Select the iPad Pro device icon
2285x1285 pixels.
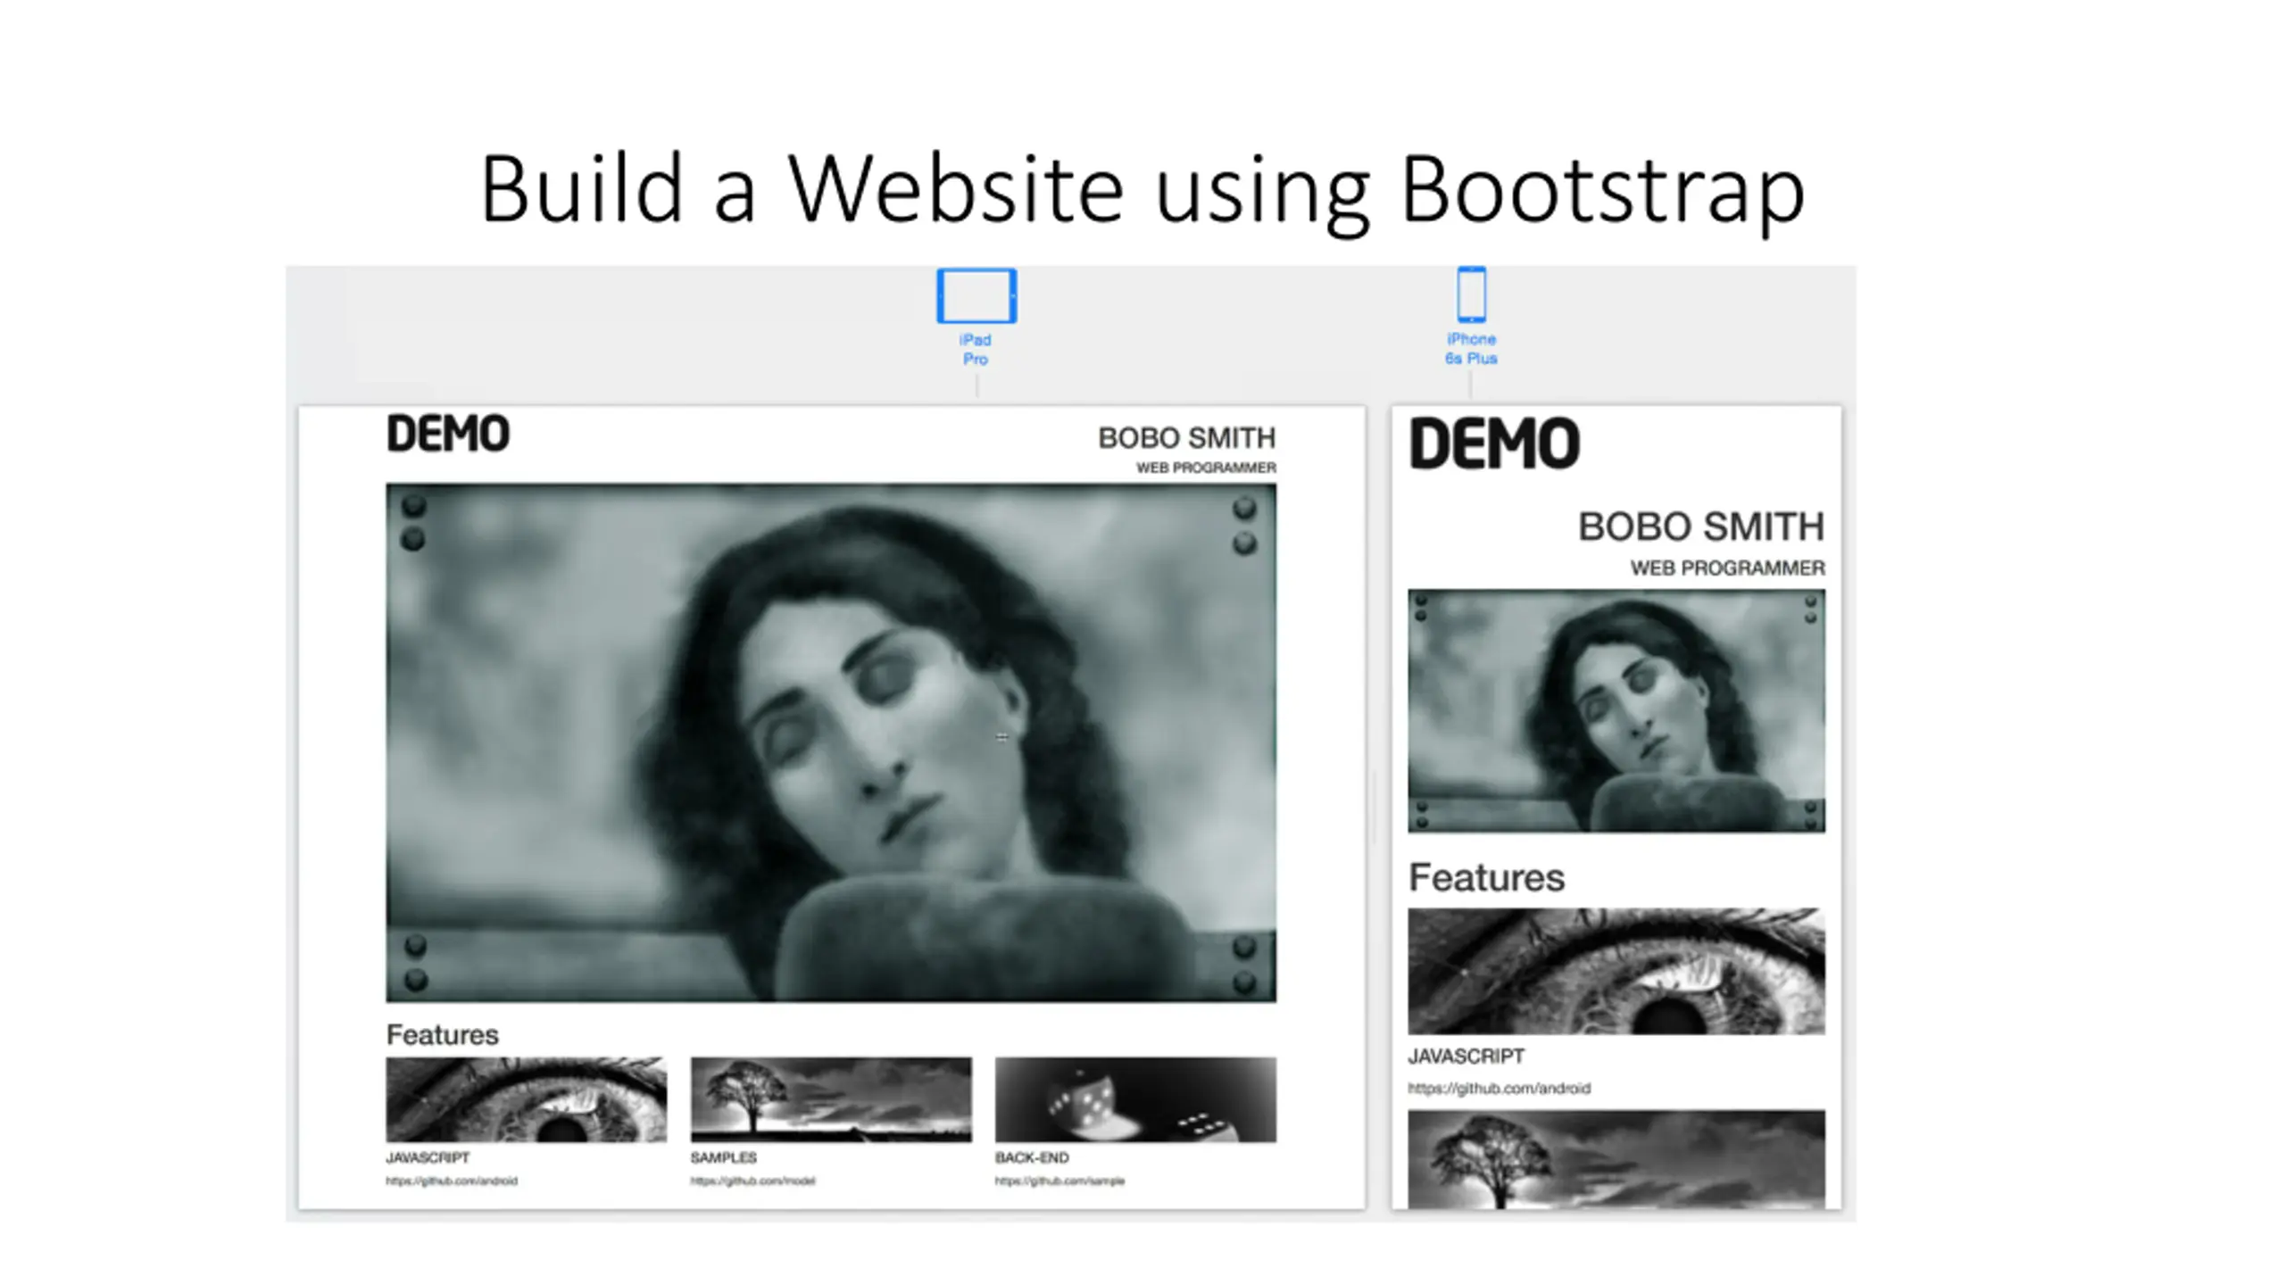click(x=976, y=295)
